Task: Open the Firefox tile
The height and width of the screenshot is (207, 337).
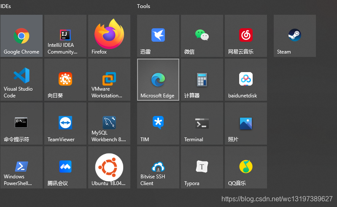Action: [109, 36]
